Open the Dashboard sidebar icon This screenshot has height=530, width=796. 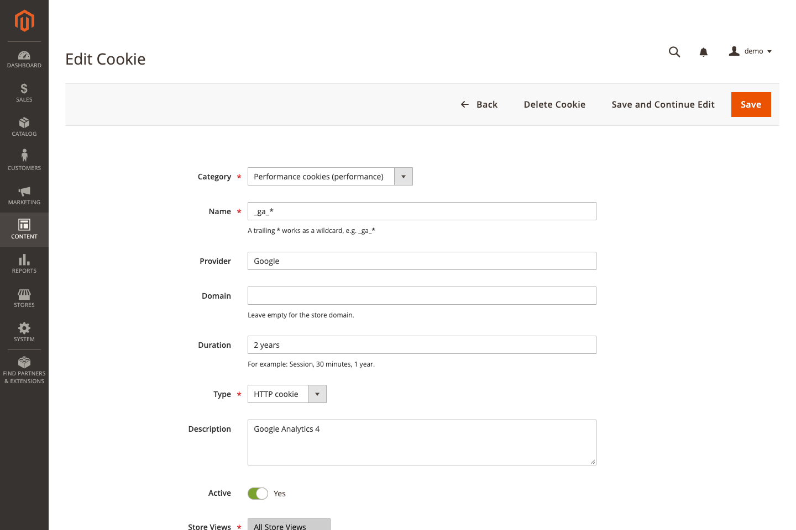pyautogui.click(x=24, y=55)
